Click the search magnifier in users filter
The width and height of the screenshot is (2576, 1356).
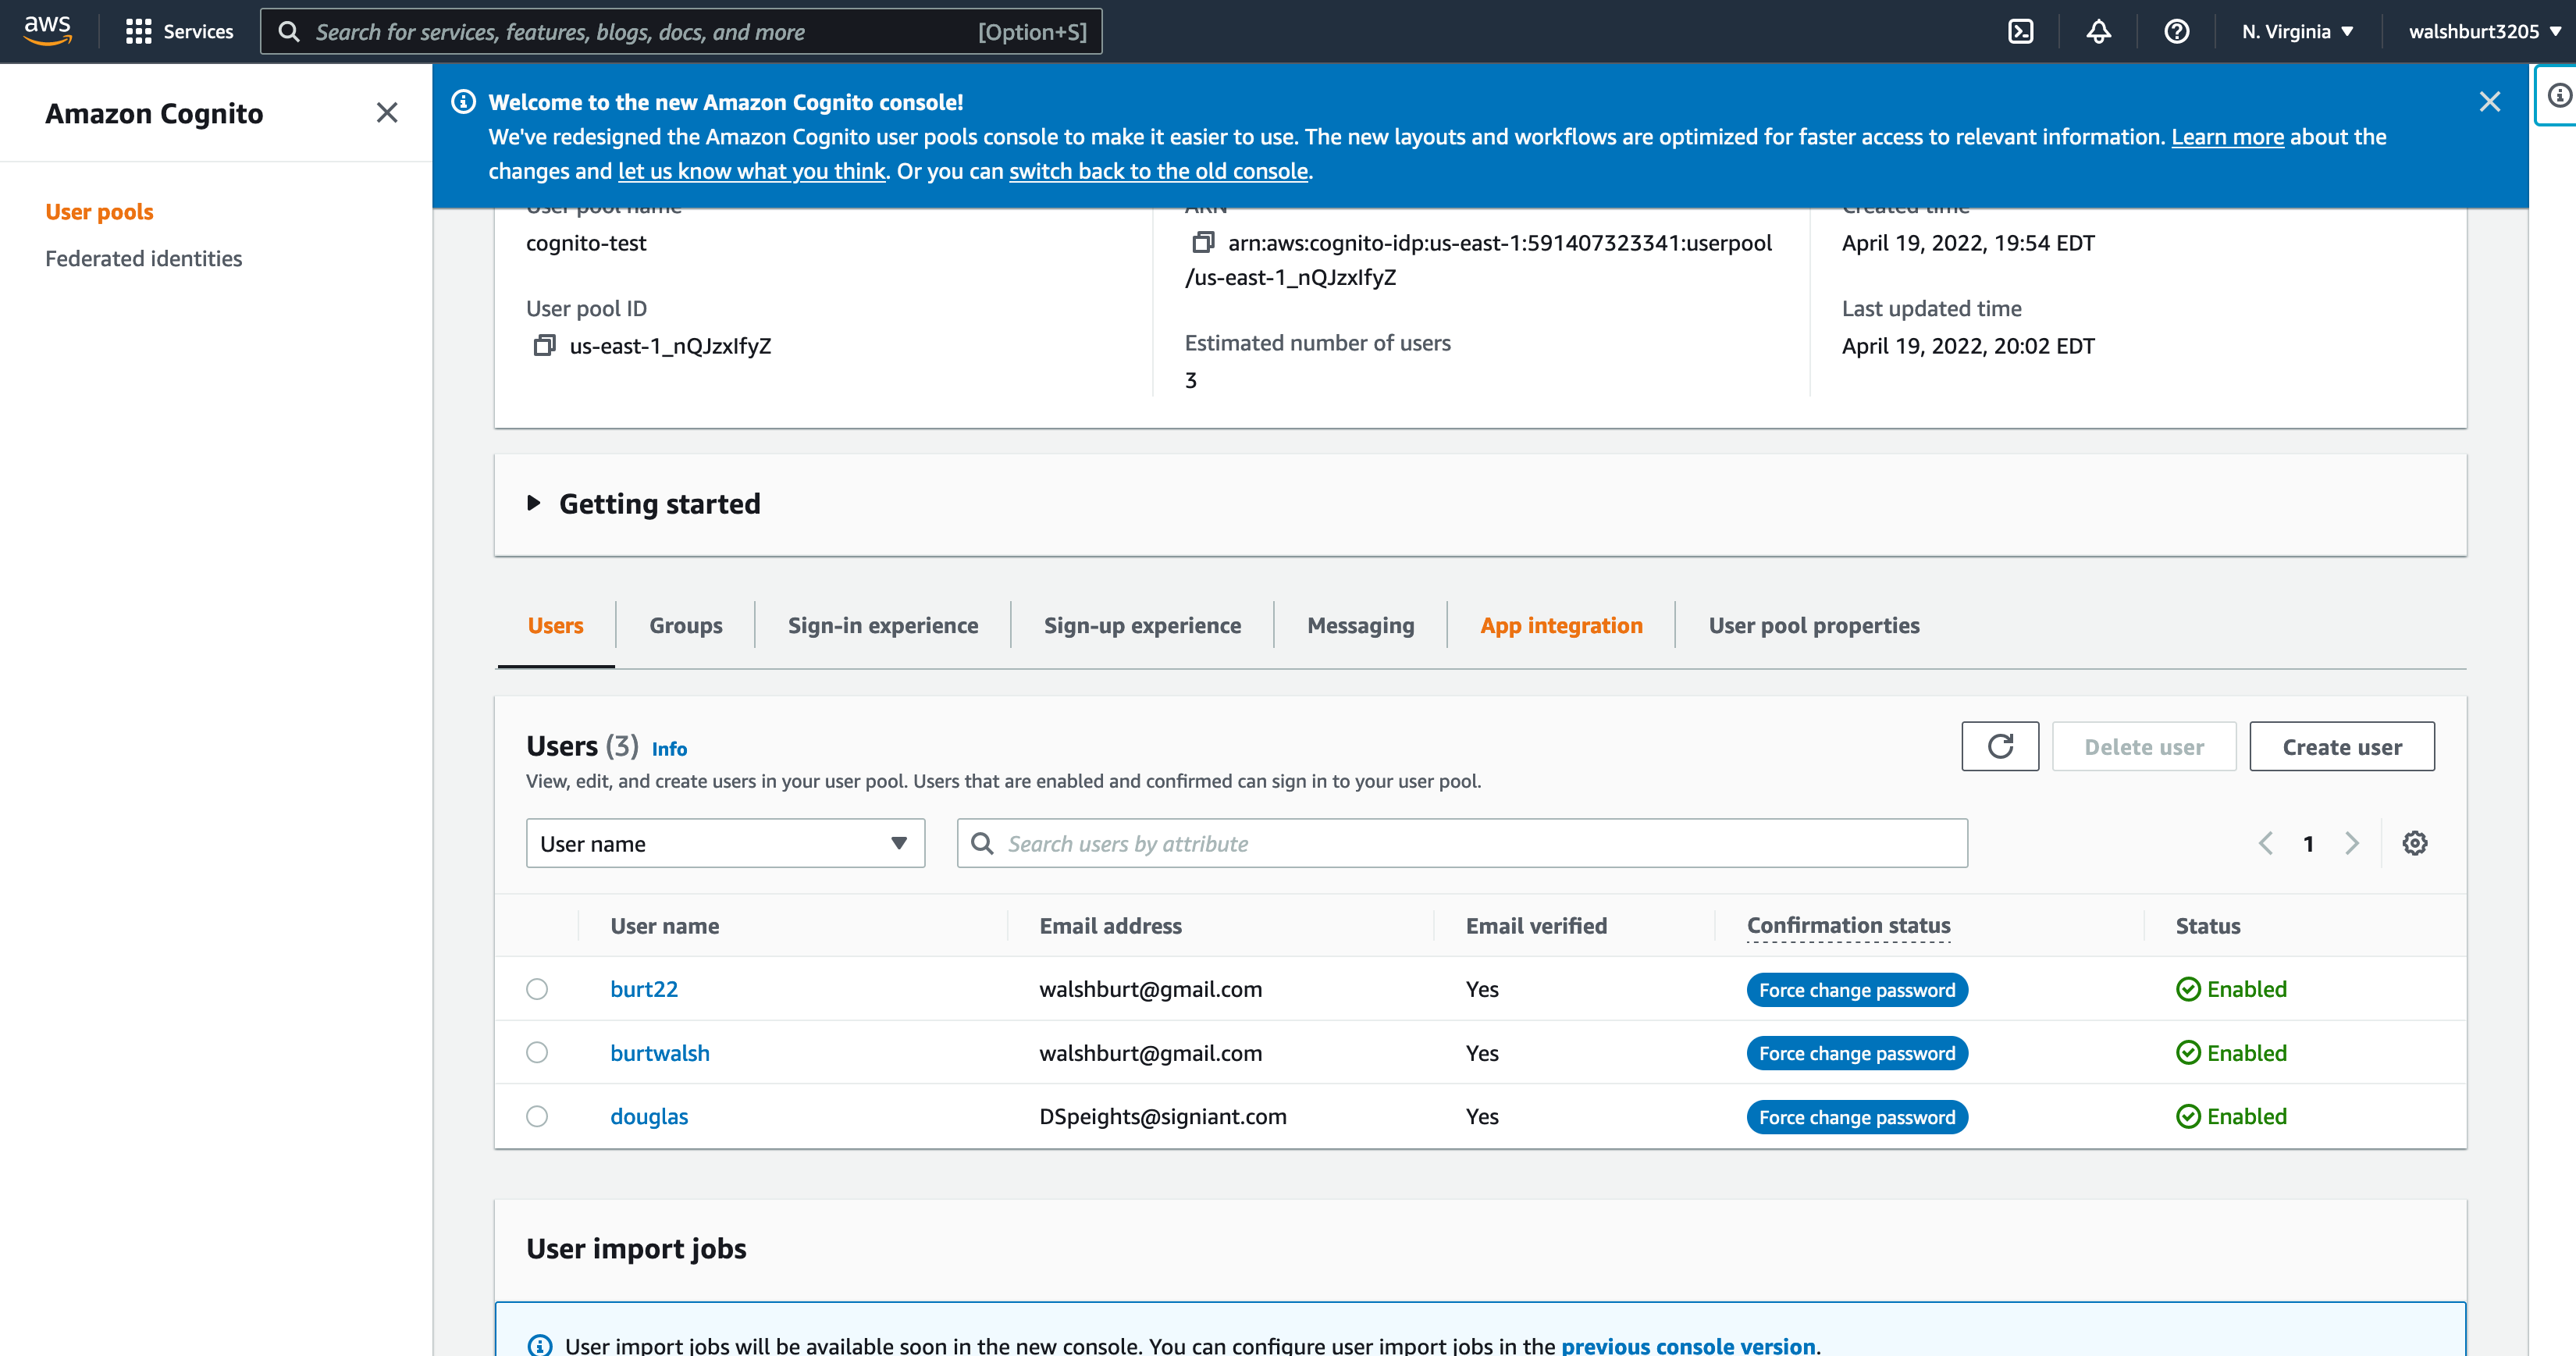(x=983, y=844)
